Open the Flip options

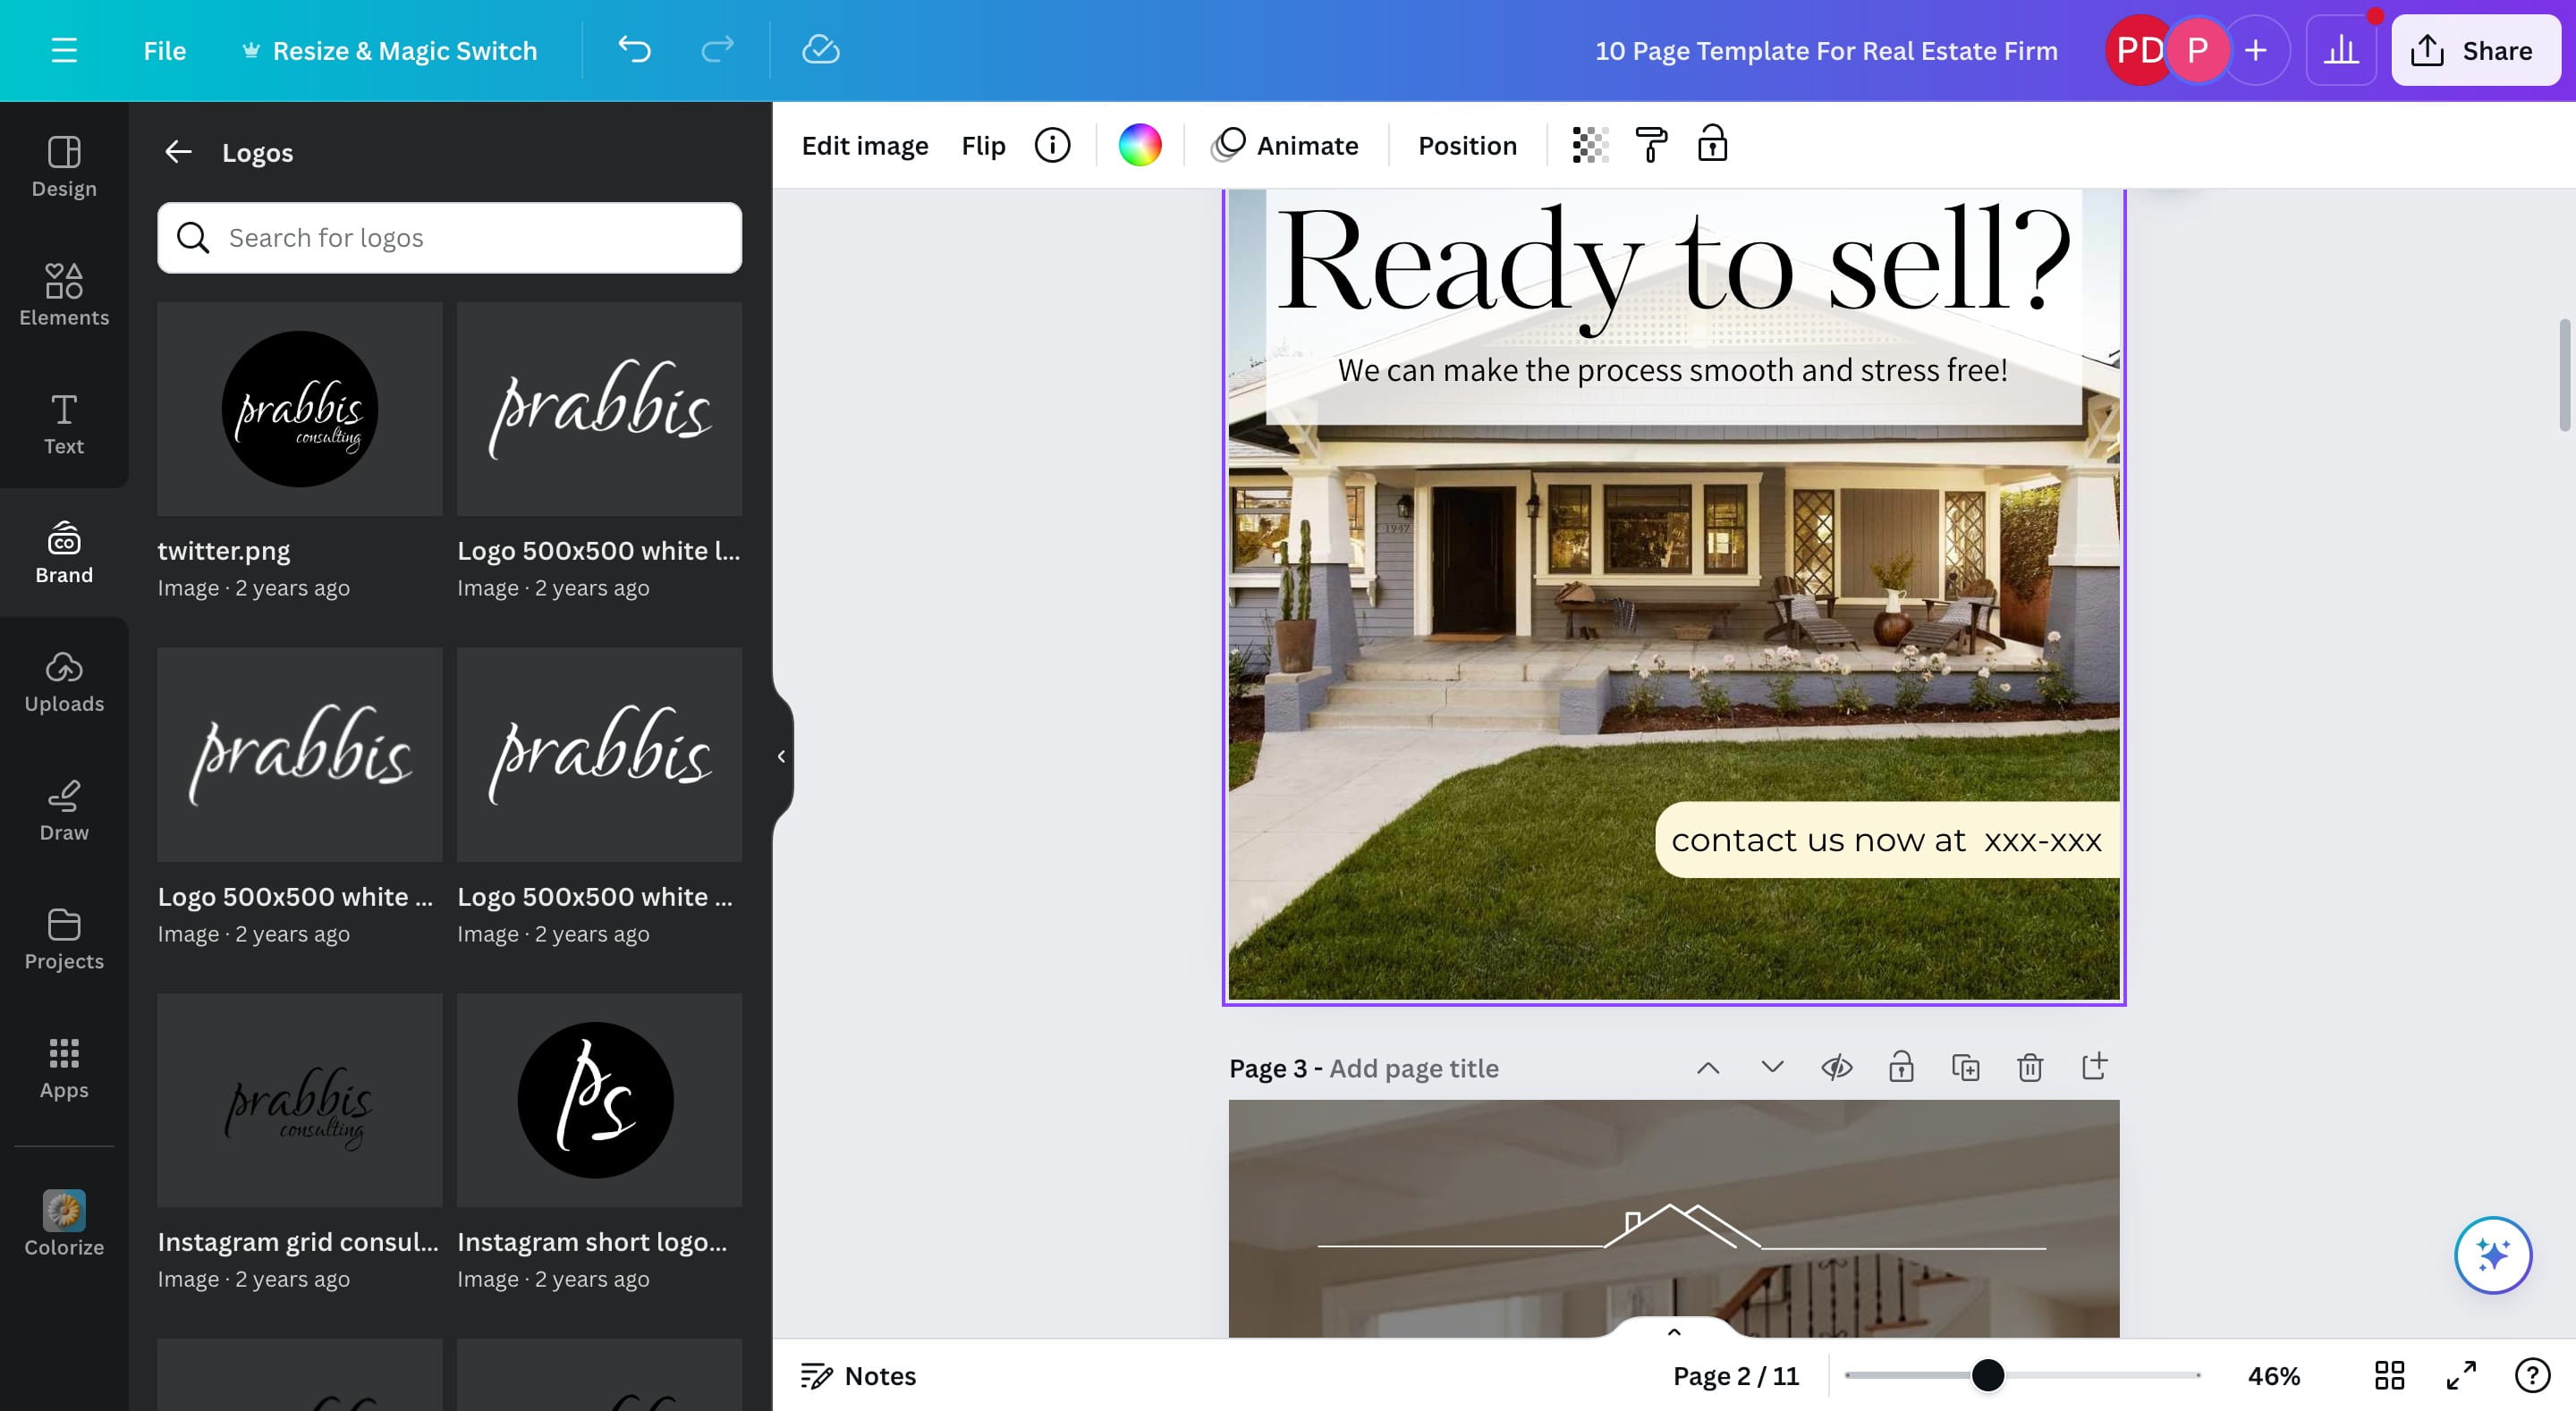click(983, 145)
